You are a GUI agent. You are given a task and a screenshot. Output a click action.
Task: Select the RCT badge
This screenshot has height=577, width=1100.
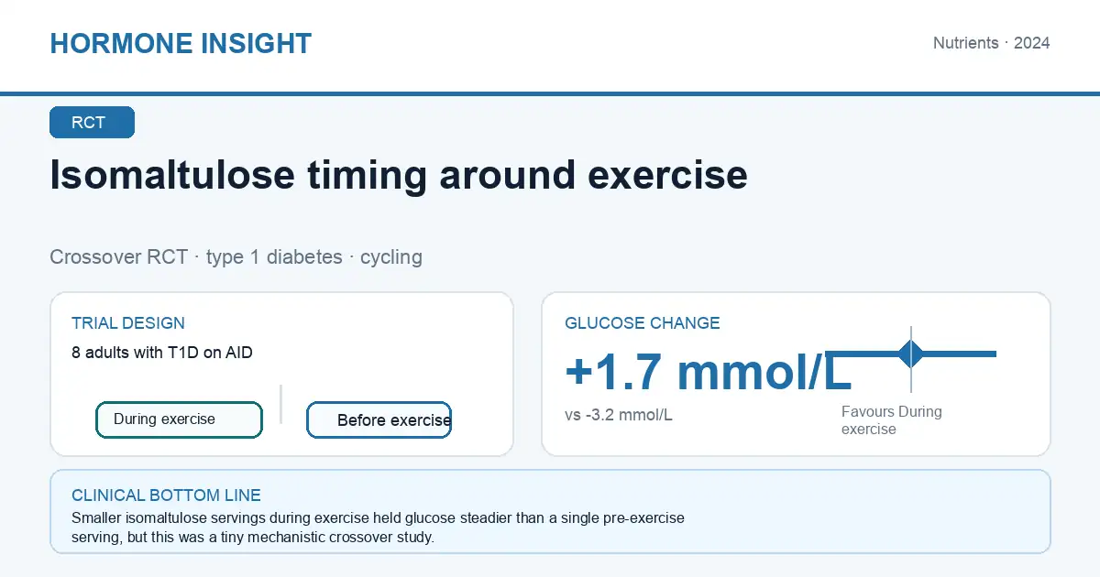tap(92, 123)
